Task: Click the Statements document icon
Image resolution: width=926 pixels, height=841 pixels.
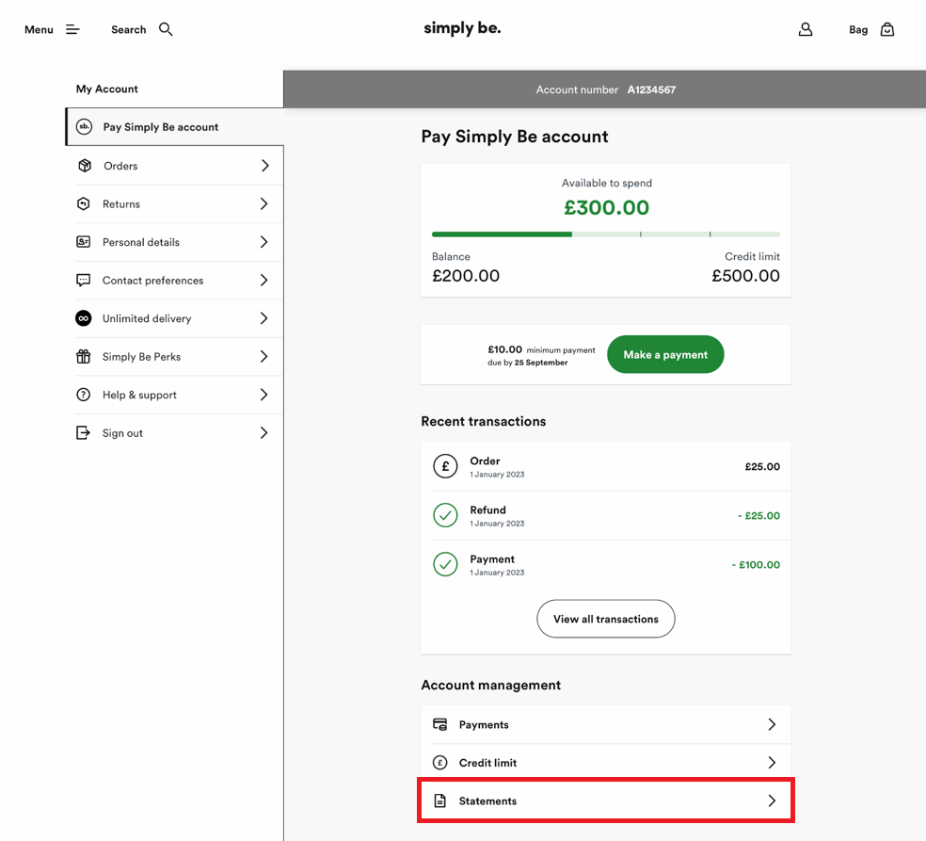Action: point(440,801)
